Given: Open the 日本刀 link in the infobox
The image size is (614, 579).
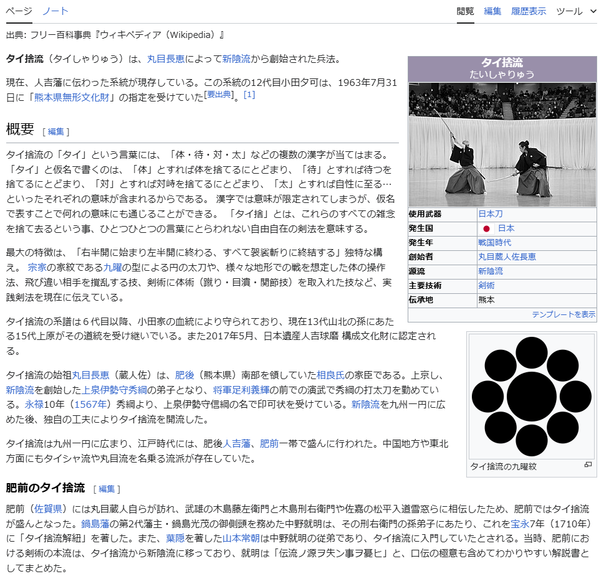Looking at the screenshot, I should tap(490, 214).
